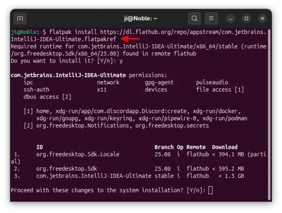Click the ji@Noble window title

[141, 19]
